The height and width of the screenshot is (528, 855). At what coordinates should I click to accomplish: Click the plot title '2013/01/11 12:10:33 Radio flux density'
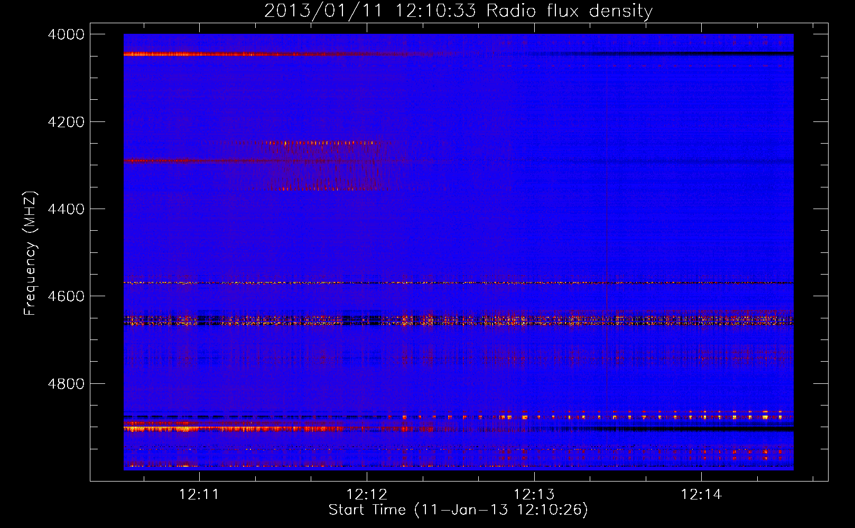pyautogui.click(x=458, y=11)
